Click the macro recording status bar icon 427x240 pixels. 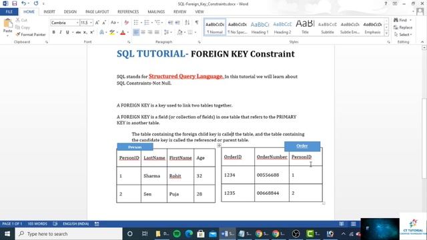pyautogui.click(x=97, y=224)
